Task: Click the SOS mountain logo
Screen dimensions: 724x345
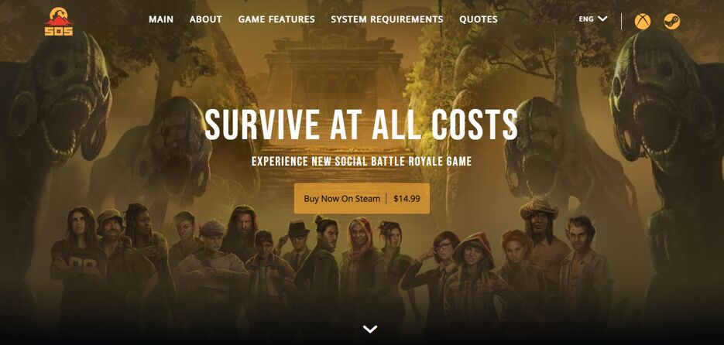Action: (59, 22)
